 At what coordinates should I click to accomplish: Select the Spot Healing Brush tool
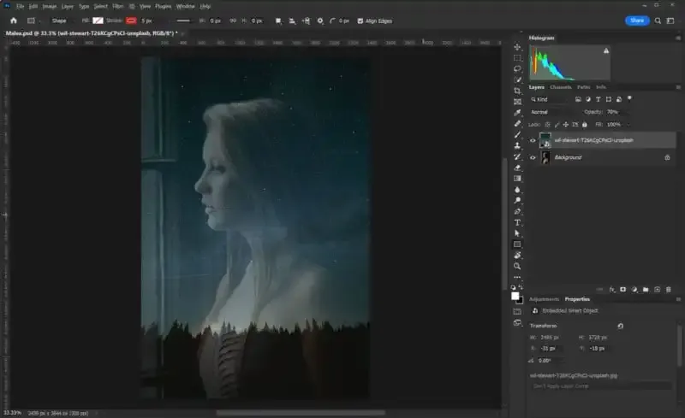pyautogui.click(x=517, y=123)
